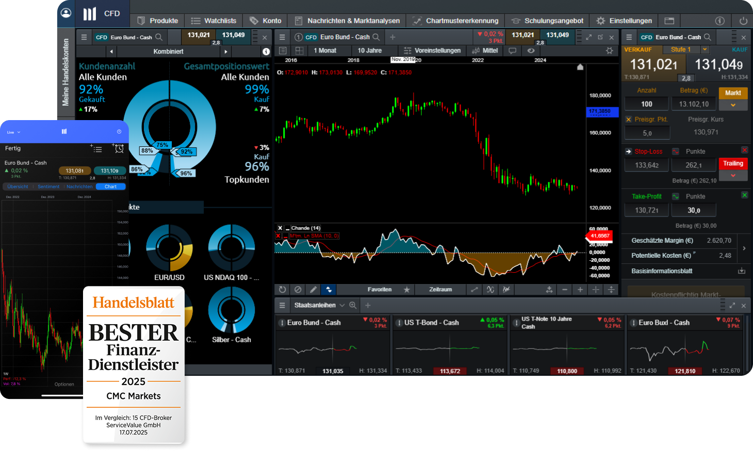Click the chart reset refresh icon

(282, 290)
